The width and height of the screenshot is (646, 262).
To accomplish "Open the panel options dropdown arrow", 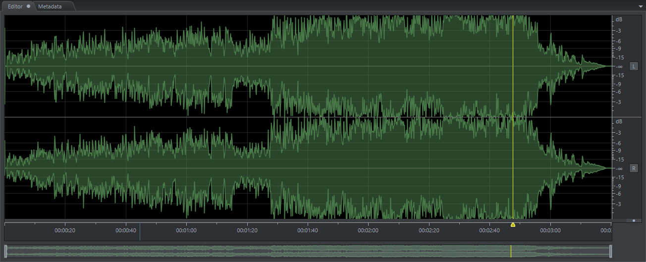I will 641,6.
